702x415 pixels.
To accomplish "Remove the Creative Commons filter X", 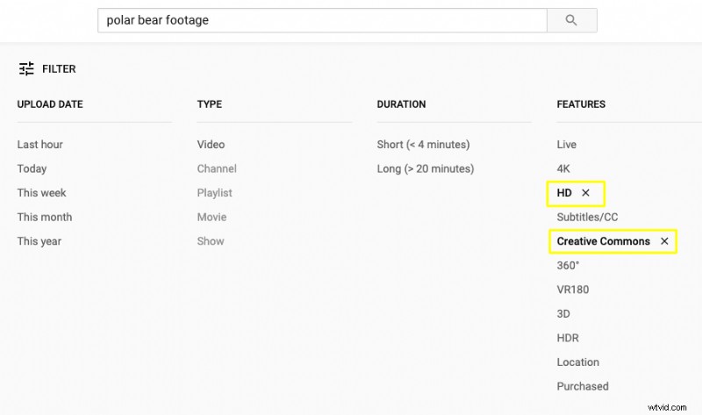I will [x=664, y=241].
